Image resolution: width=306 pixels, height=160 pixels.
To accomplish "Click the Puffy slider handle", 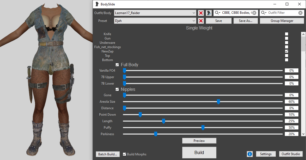I will pyautogui.click(x=203, y=128).
